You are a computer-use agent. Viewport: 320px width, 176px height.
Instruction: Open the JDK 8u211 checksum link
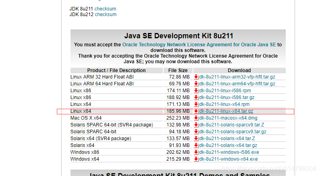[x=105, y=9]
